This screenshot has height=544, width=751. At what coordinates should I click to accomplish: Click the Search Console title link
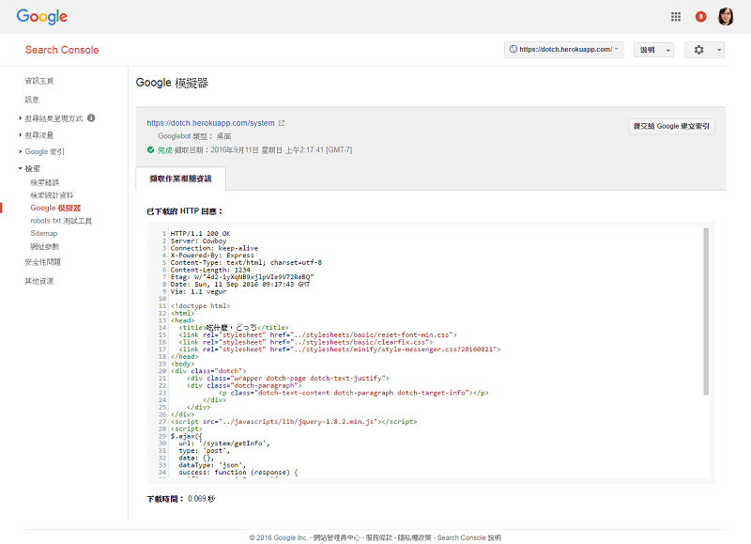(62, 50)
